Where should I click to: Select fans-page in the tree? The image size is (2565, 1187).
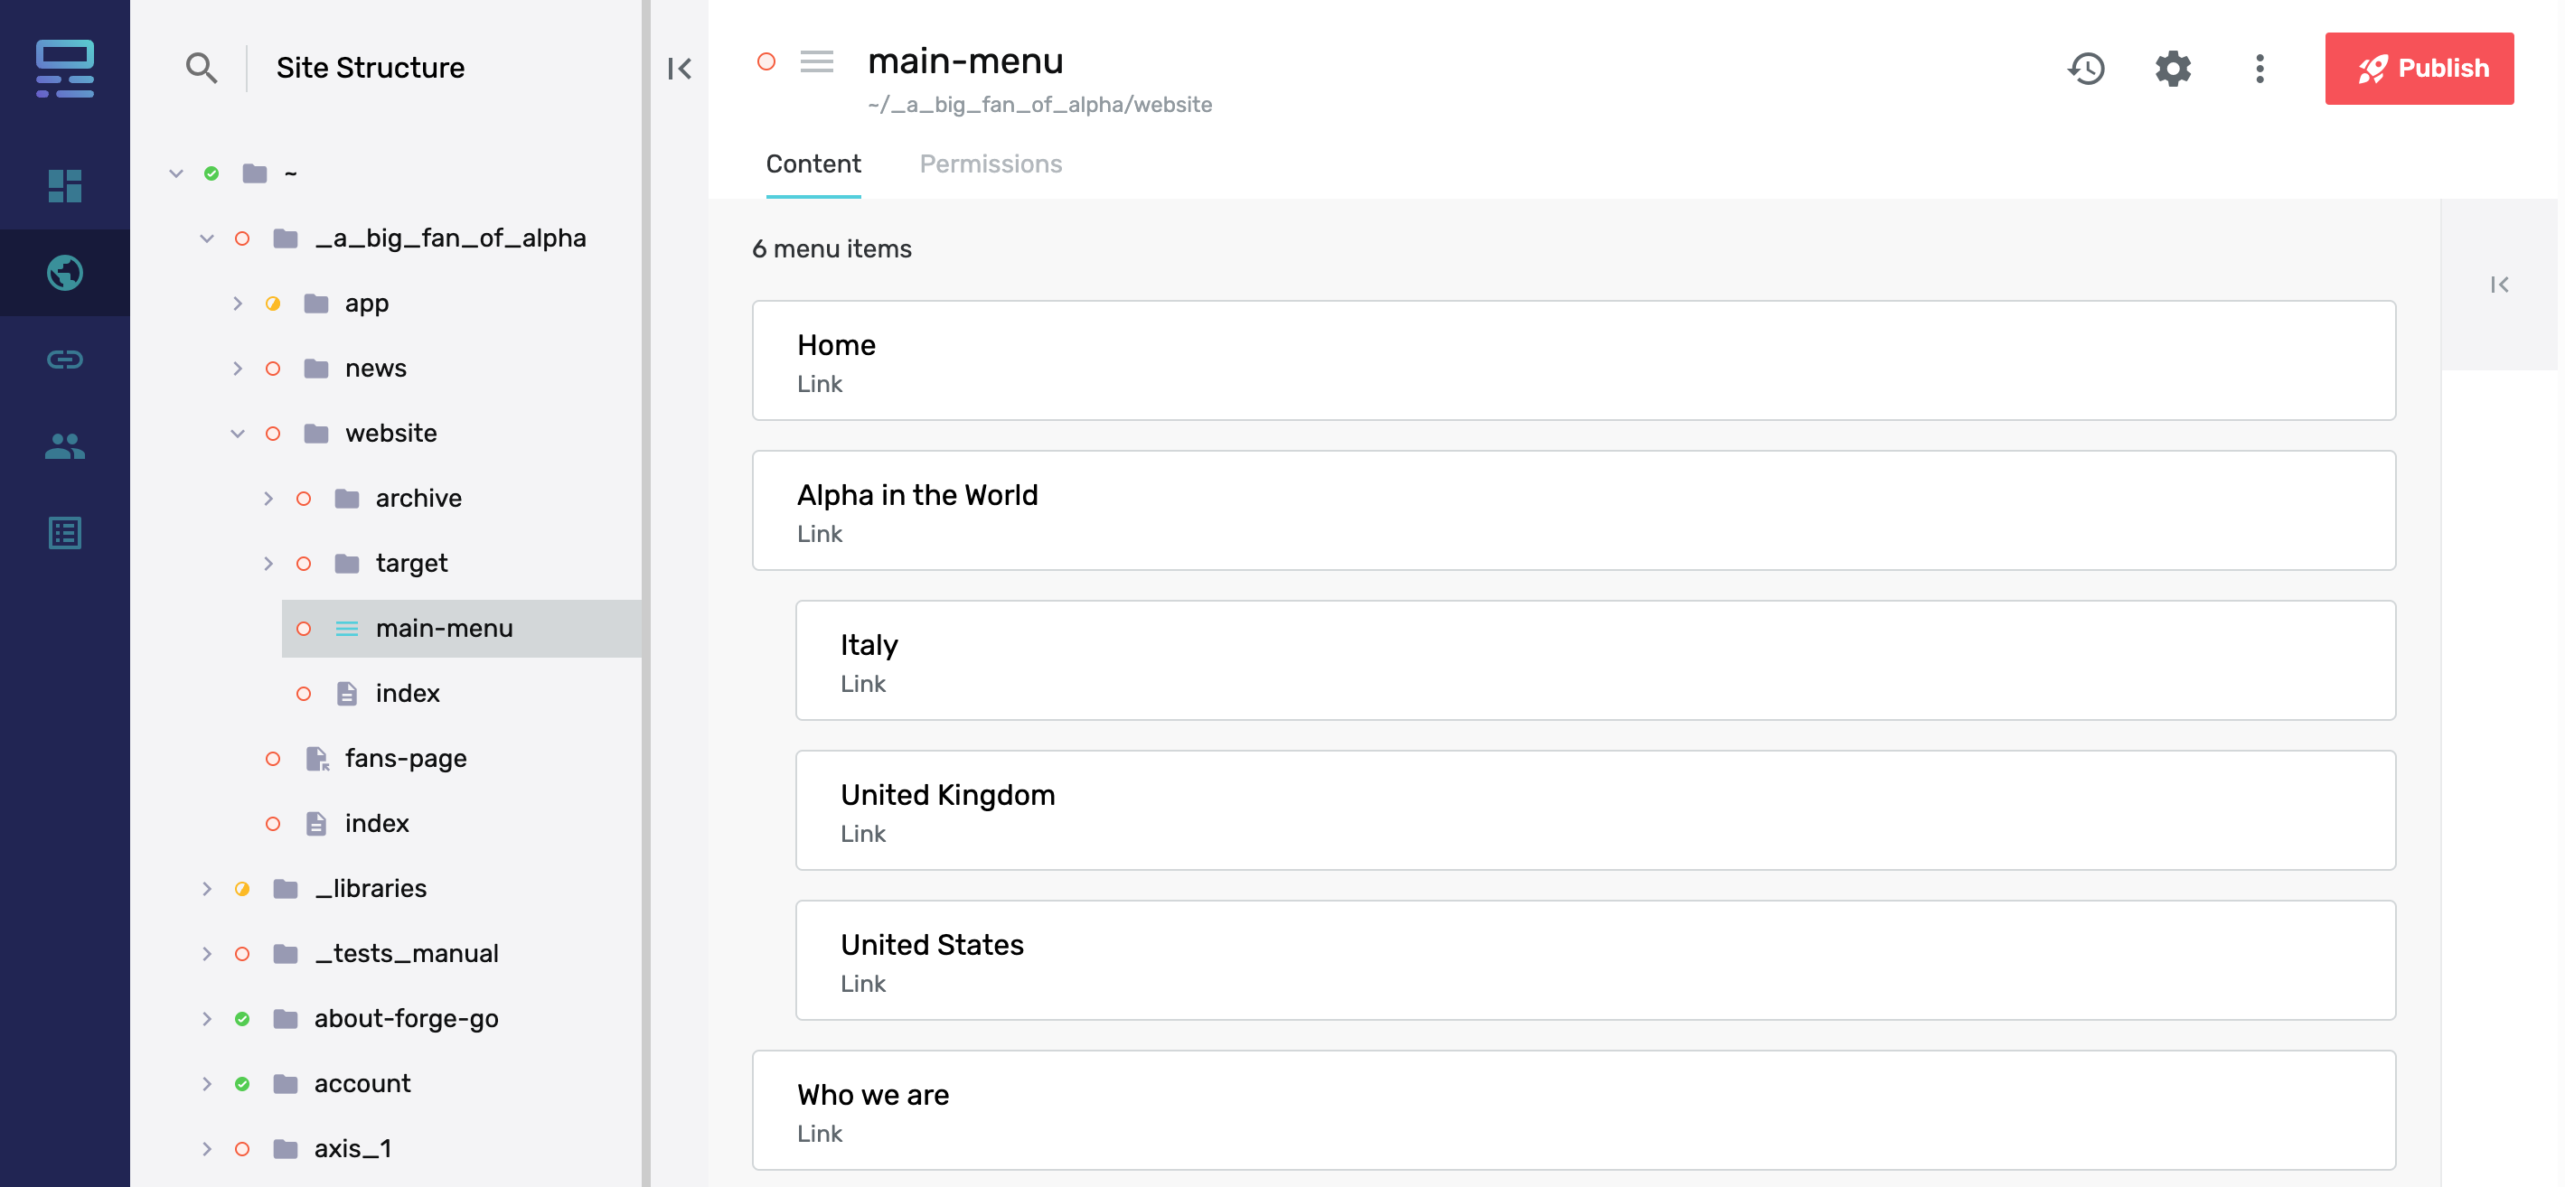405,758
